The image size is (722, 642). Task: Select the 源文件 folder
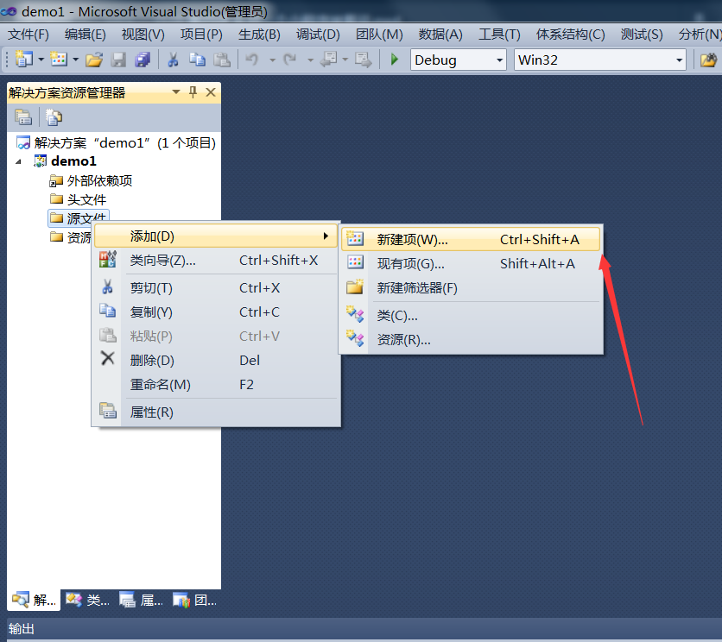click(79, 218)
